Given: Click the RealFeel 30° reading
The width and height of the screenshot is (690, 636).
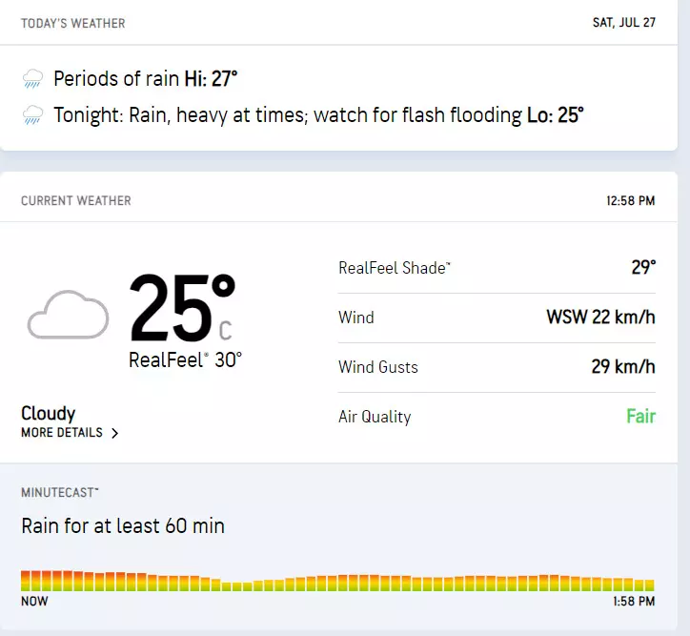Looking at the screenshot, I should 185,359.
